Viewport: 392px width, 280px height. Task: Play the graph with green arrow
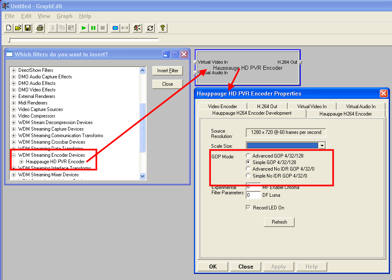84,28
